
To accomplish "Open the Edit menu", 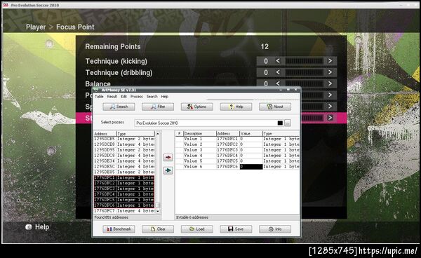I will [123, 97].
